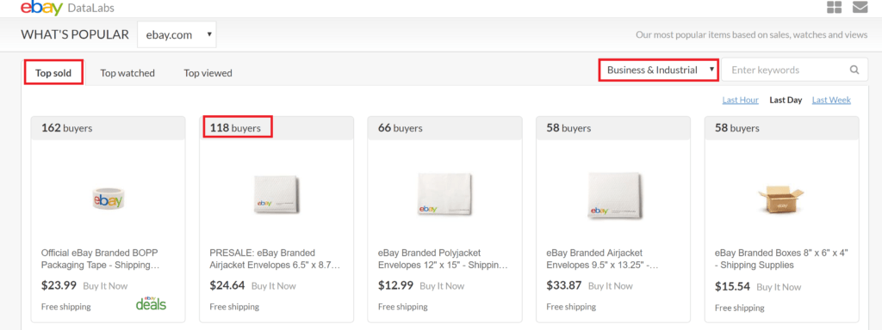Switch to the Top viewed tab

(208, 73)
